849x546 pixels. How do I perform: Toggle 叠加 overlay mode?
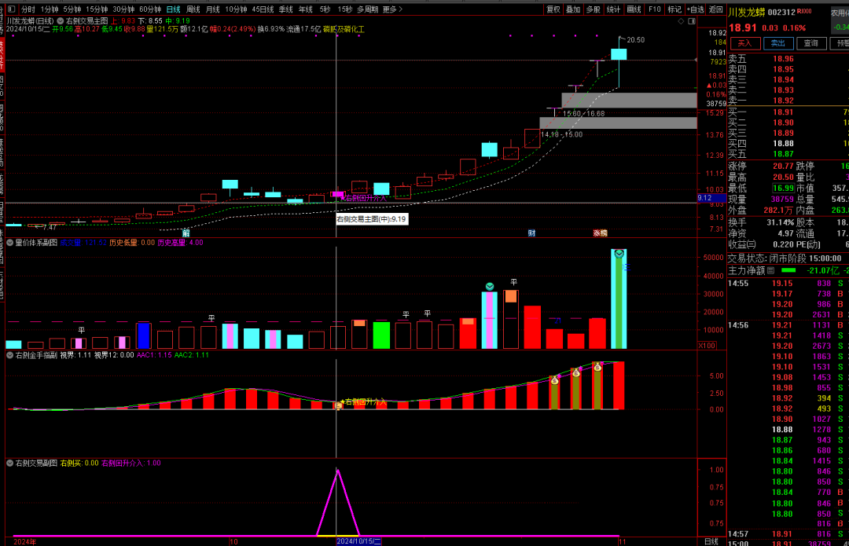573,9
